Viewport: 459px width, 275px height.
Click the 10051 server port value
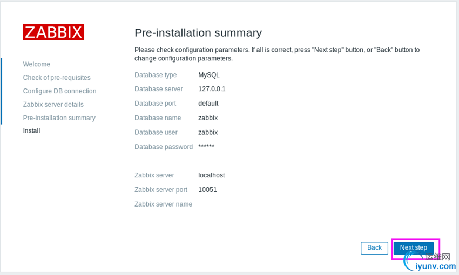207,190
